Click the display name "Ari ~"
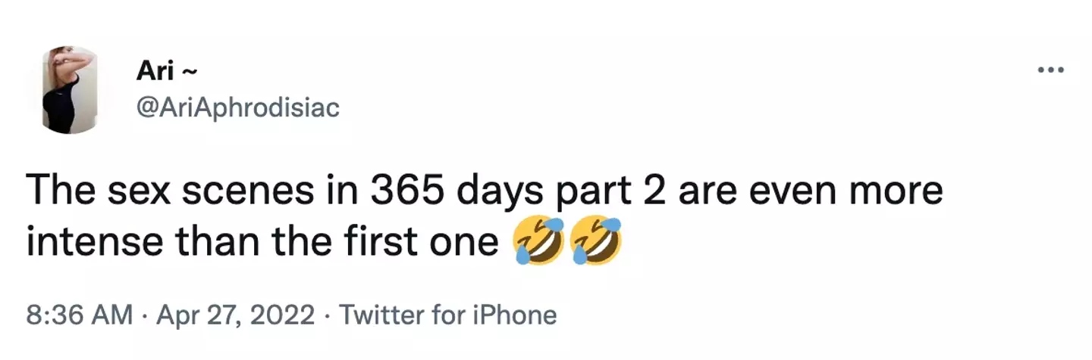The height and width of the screenshot is (360, 1092). [x=167, y=71]
